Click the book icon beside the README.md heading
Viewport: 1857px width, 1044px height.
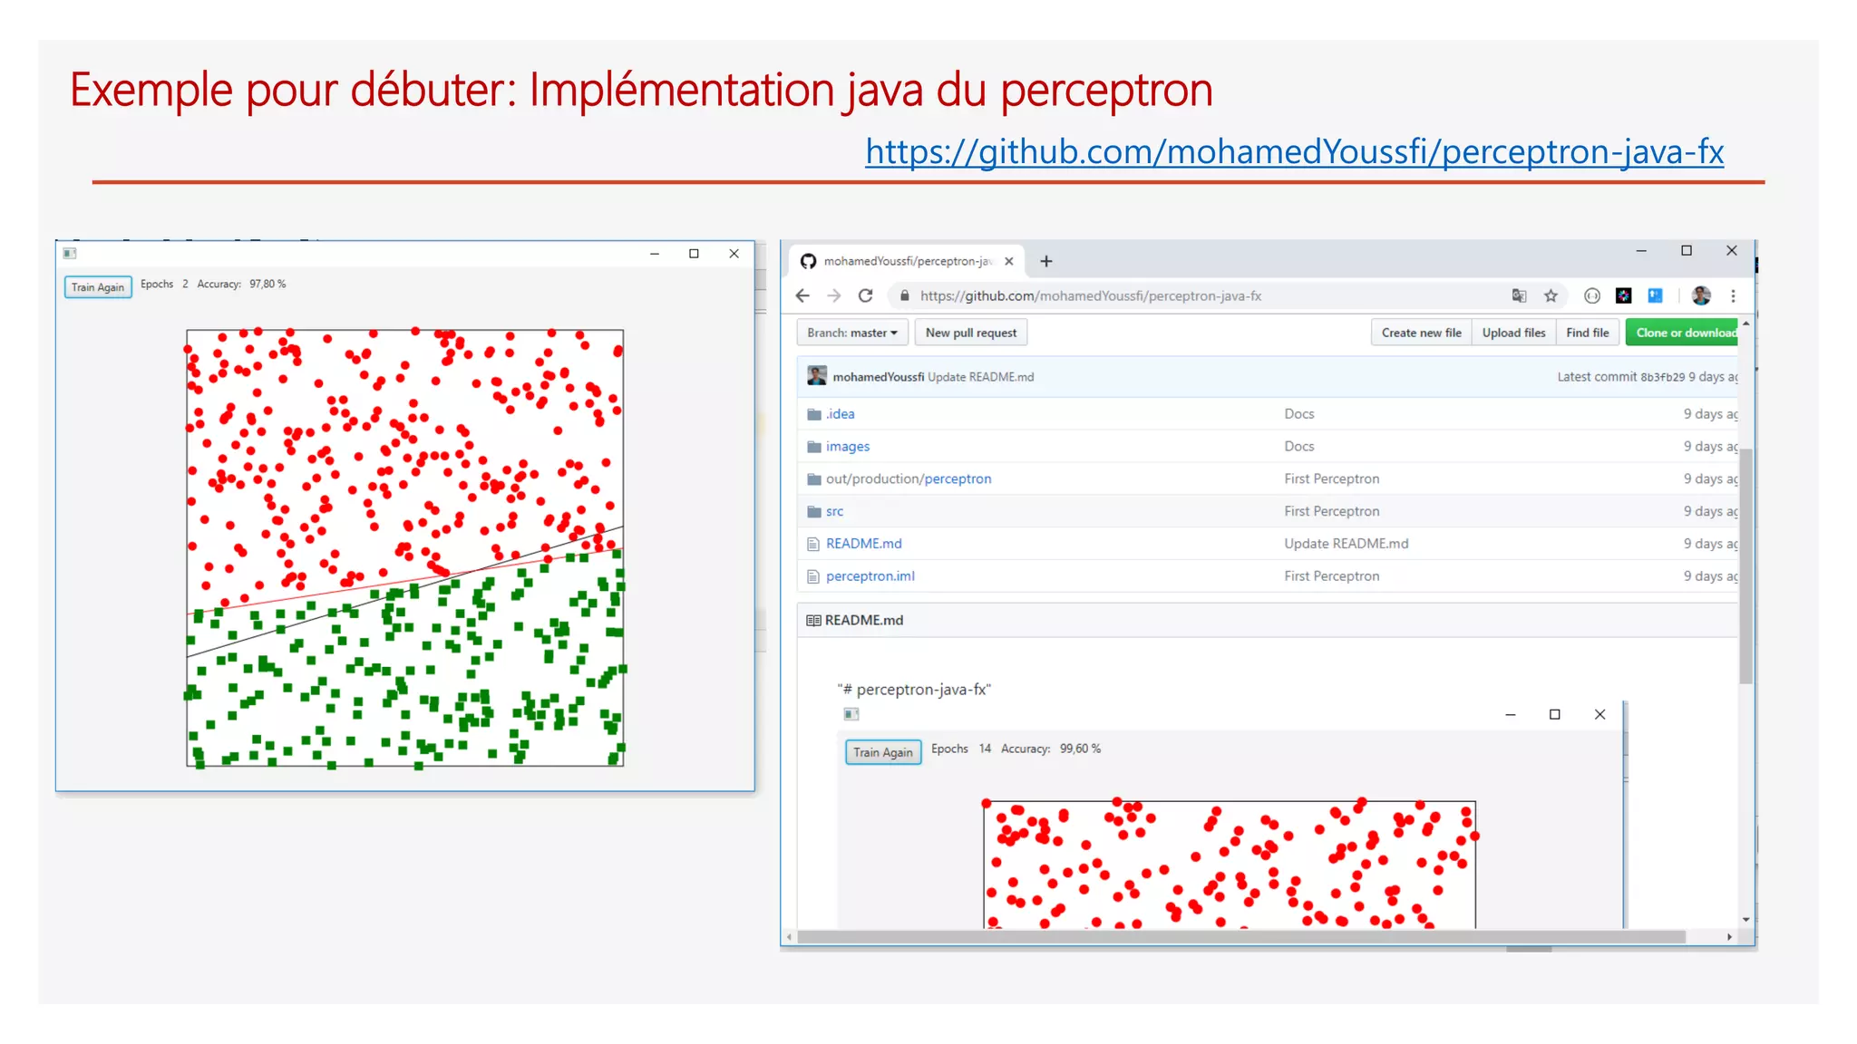tap(813, 621)
